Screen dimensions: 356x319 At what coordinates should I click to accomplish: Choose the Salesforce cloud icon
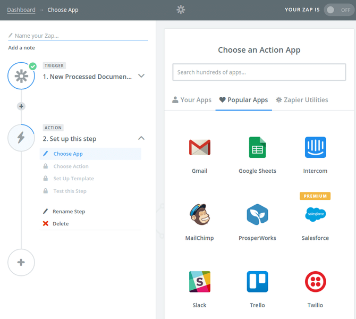coord(316,214)
